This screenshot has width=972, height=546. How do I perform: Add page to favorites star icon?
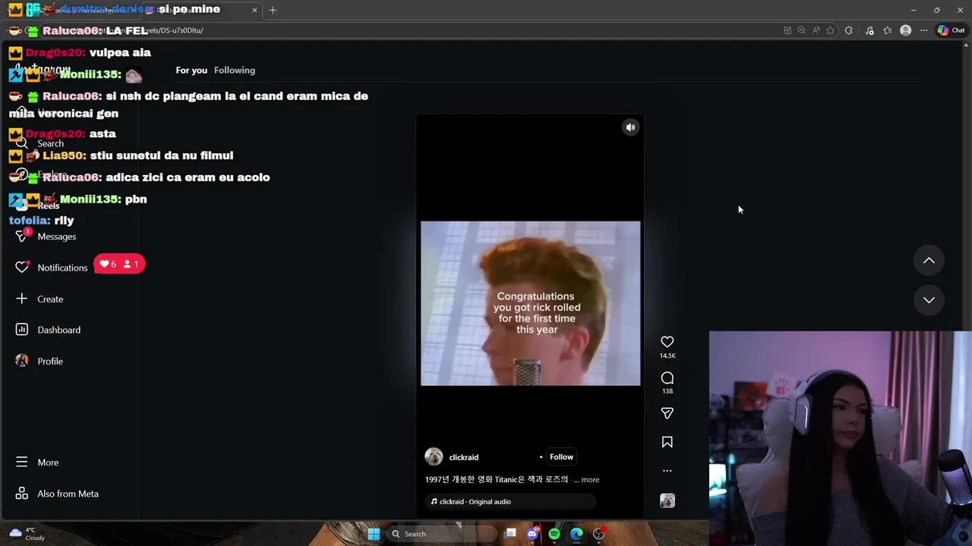pos(830,30)
